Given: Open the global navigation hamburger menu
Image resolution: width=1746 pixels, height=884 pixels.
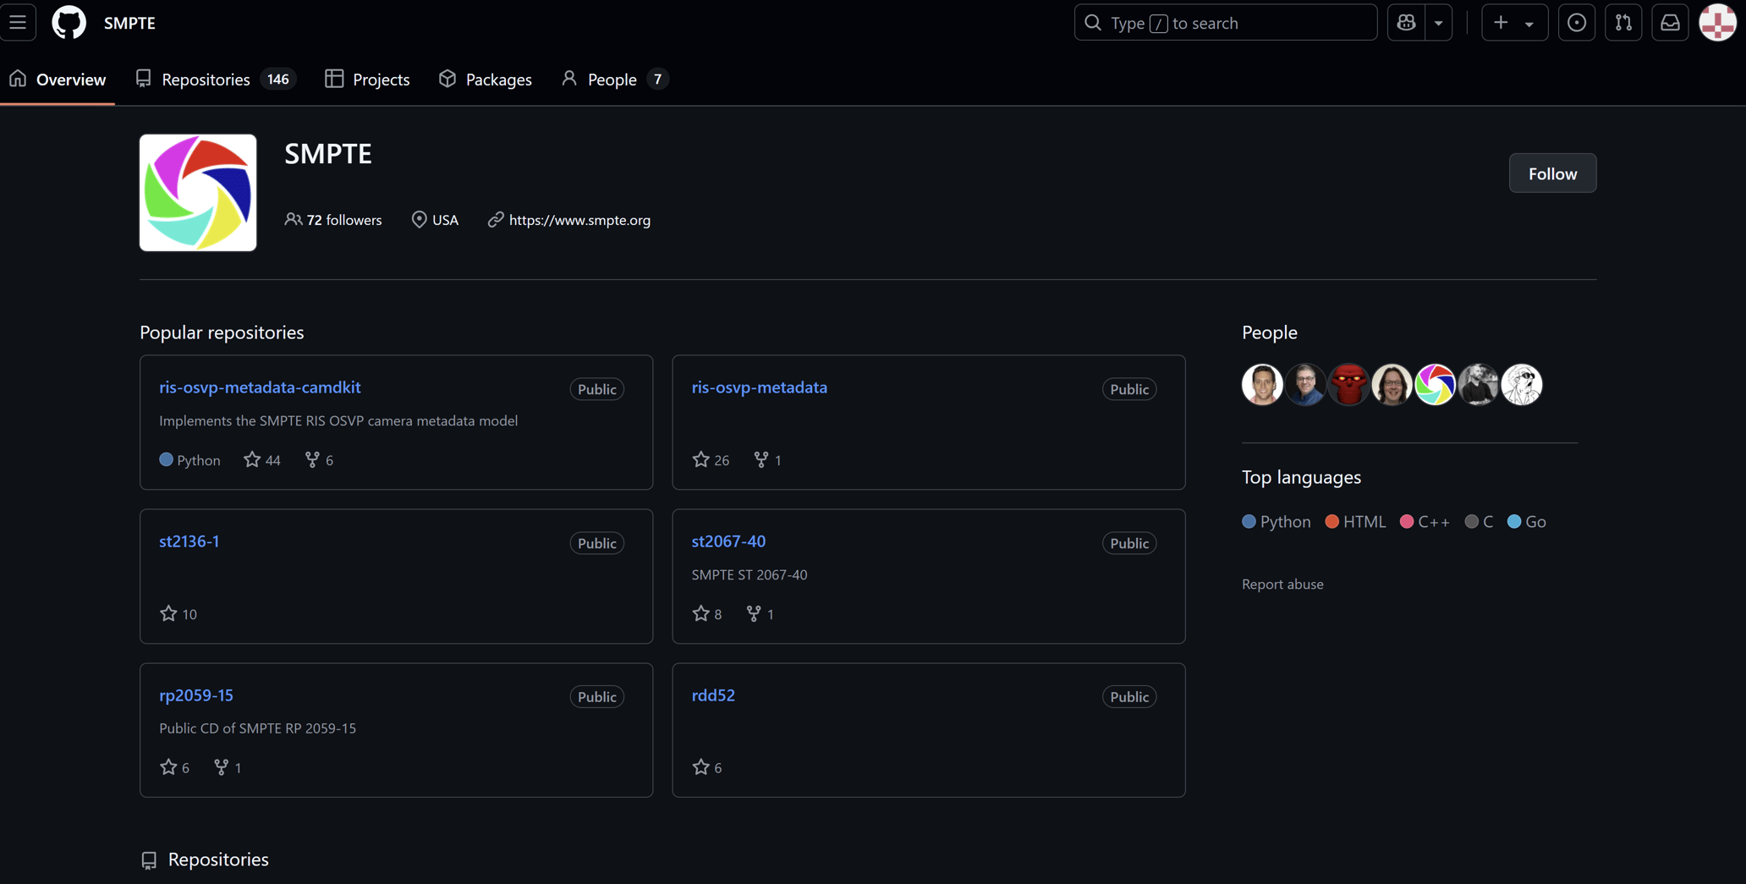Looking at the screenshot, I should [19, 23].
